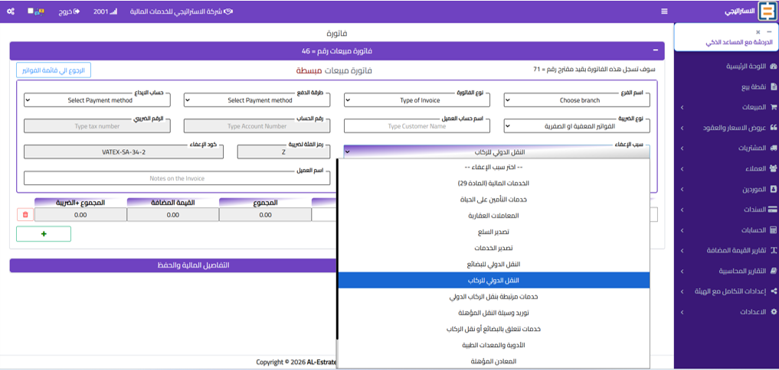Viewport: 779px width, 370px height.
Task: Select تصدير الخدمات option
Action: point(493,248)
